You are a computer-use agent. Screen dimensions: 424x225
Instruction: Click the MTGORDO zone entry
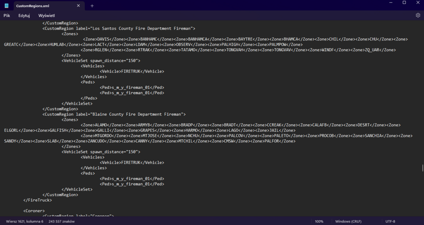[x=104, y=136]
